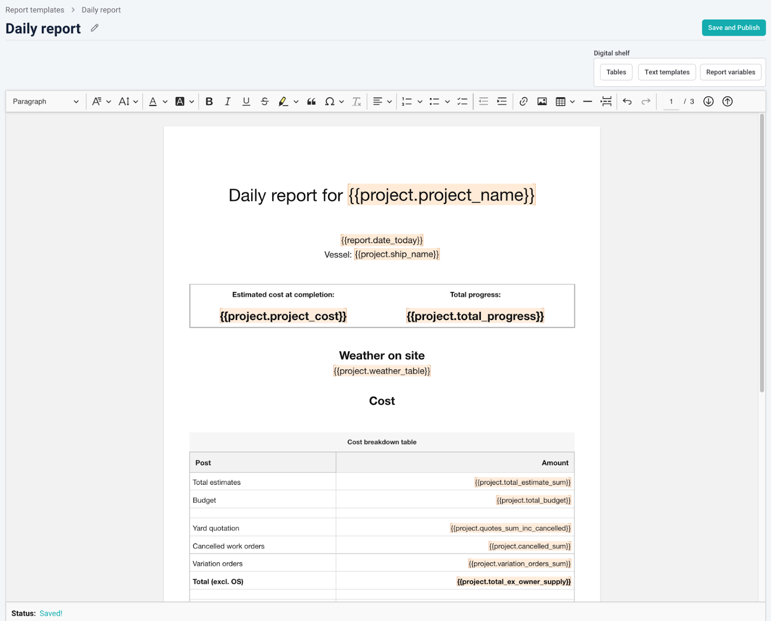Viewport: 771px width, 621px height.
Task: Click the Weather on site heading
Action: click(x=382, y=355)
